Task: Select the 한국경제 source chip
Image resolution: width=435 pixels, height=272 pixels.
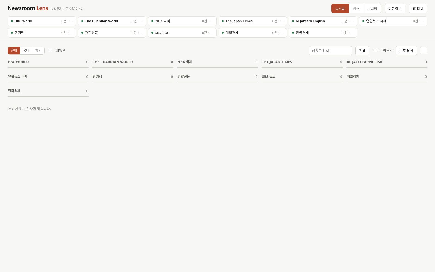Action: pos(323,33)
